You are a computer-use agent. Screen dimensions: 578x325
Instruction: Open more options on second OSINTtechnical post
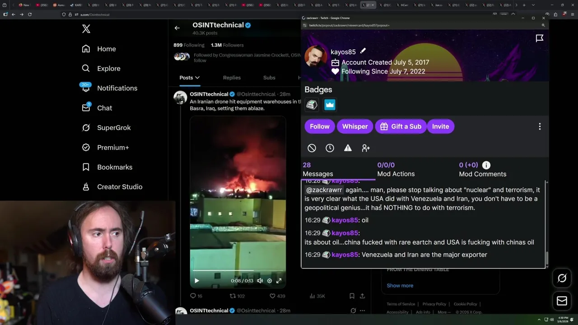coord(362,311)
